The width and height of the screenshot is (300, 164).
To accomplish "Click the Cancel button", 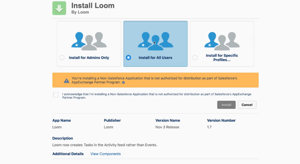I will coord(247,105).
